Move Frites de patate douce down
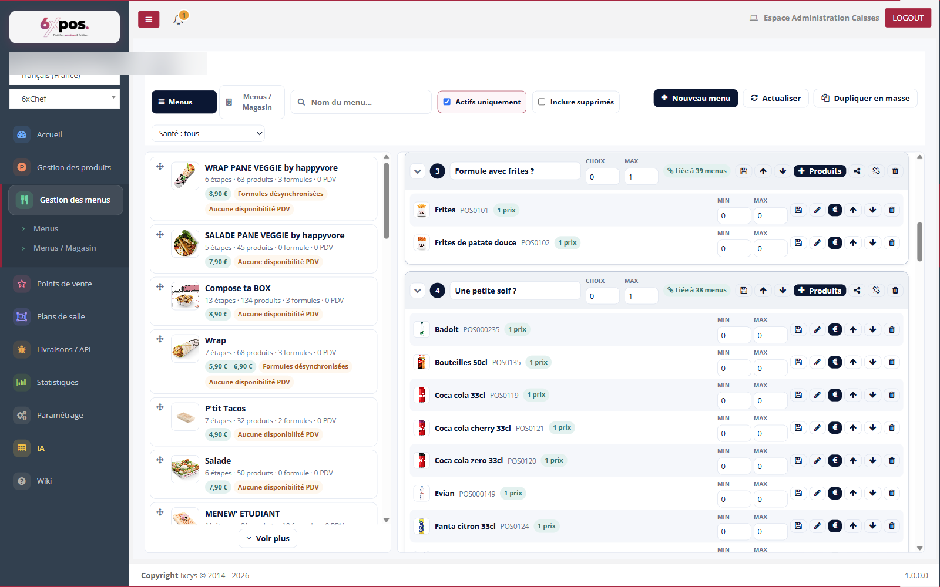 (873, 243)
